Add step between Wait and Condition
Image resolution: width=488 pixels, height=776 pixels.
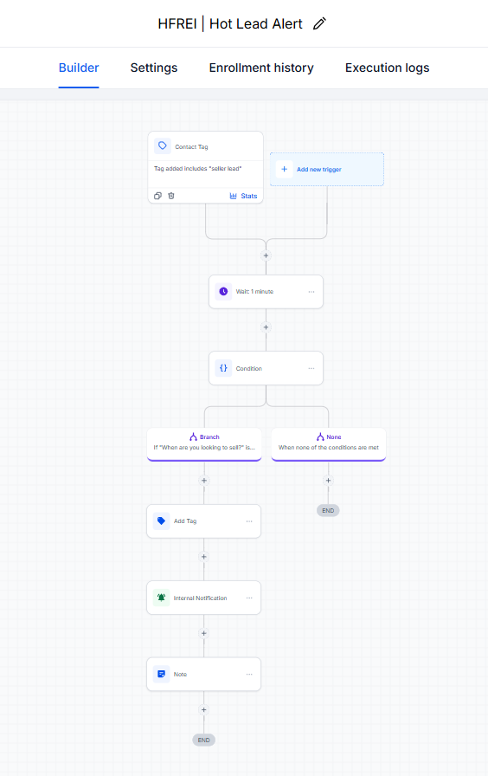(266, 327)
